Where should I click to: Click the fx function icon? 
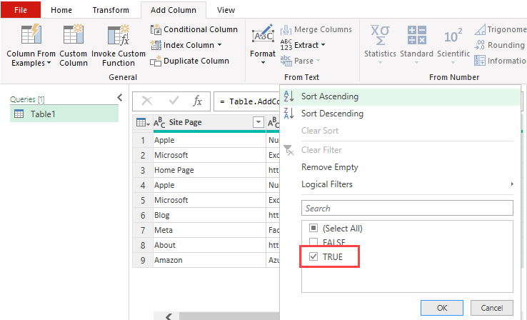tap(197, 101)
